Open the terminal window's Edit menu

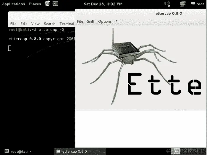pyautogui.click(x=24, y=24)
